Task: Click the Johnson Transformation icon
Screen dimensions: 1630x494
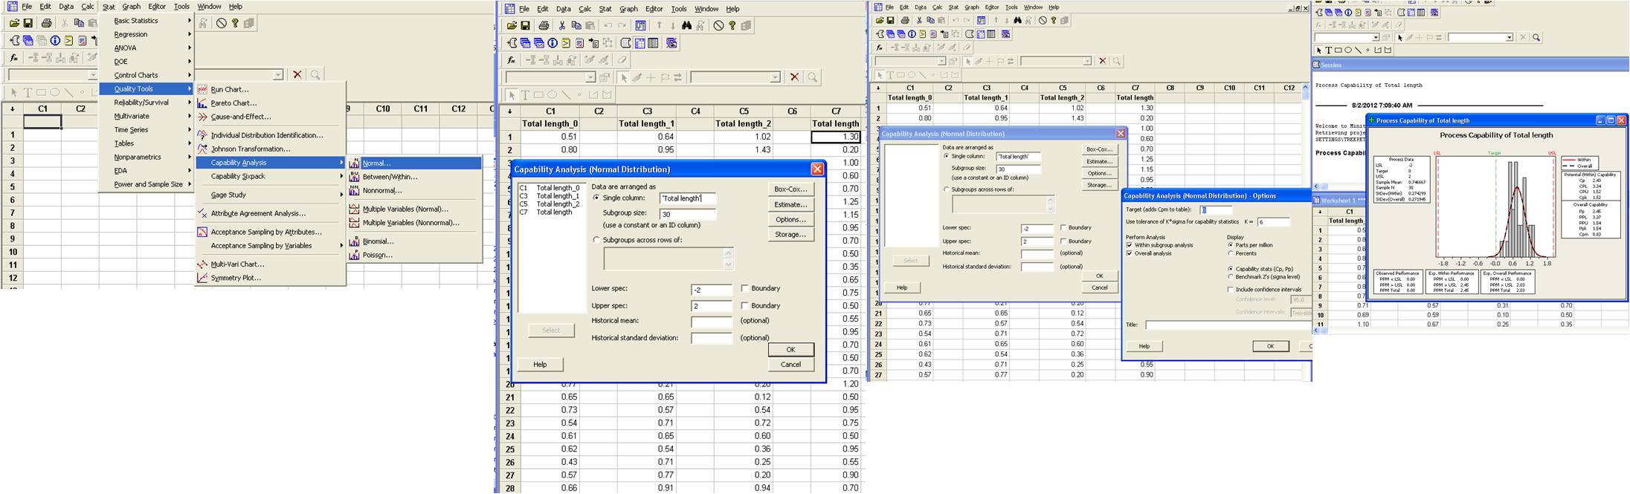Action: click(202, 149)
